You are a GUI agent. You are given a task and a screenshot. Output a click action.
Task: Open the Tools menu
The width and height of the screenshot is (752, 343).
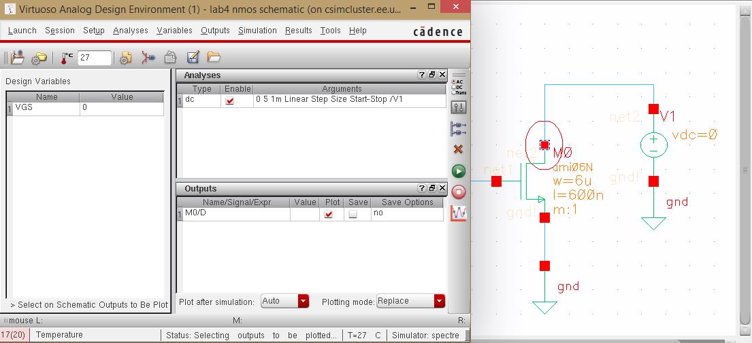331,31
